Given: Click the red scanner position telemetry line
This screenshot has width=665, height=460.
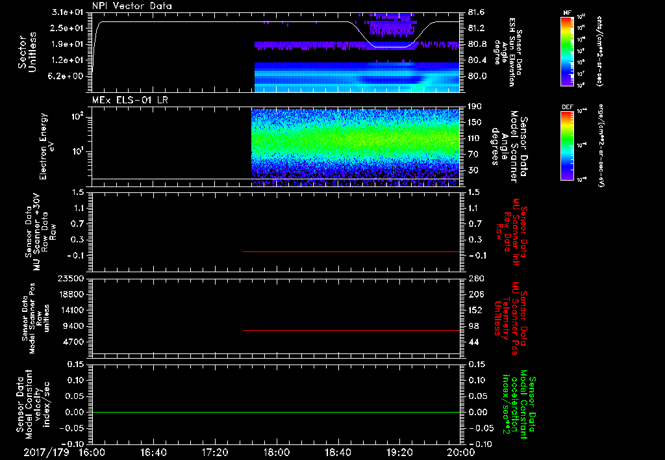Looking at the screenshot, I should [351, 330].
